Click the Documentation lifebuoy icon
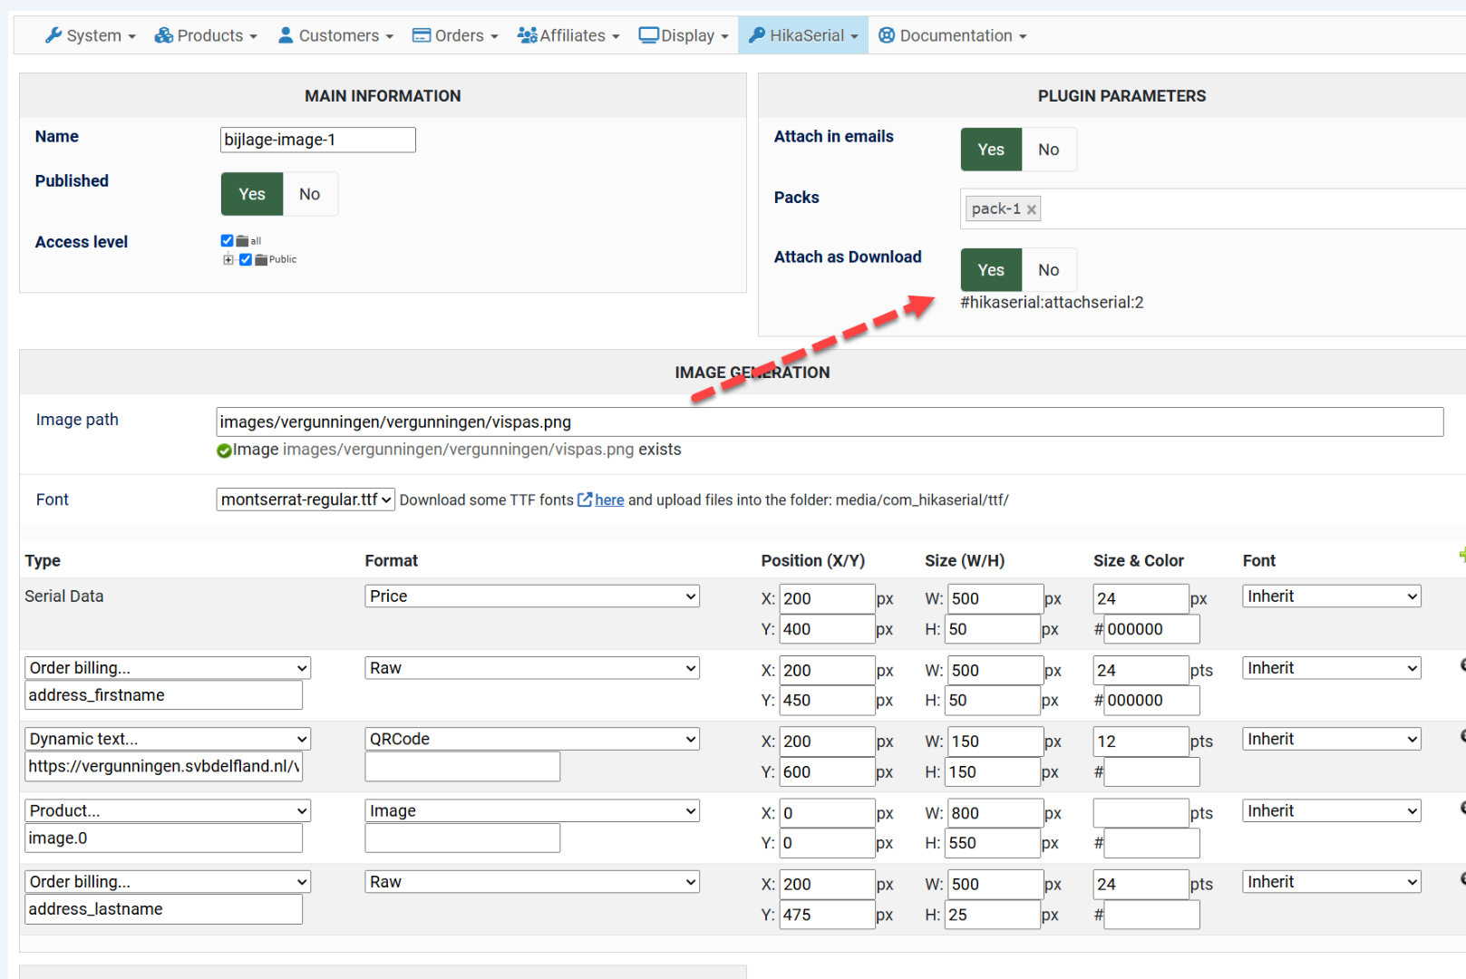The image size is (1466, 979). pyautogui.click(x=887, y=35)
